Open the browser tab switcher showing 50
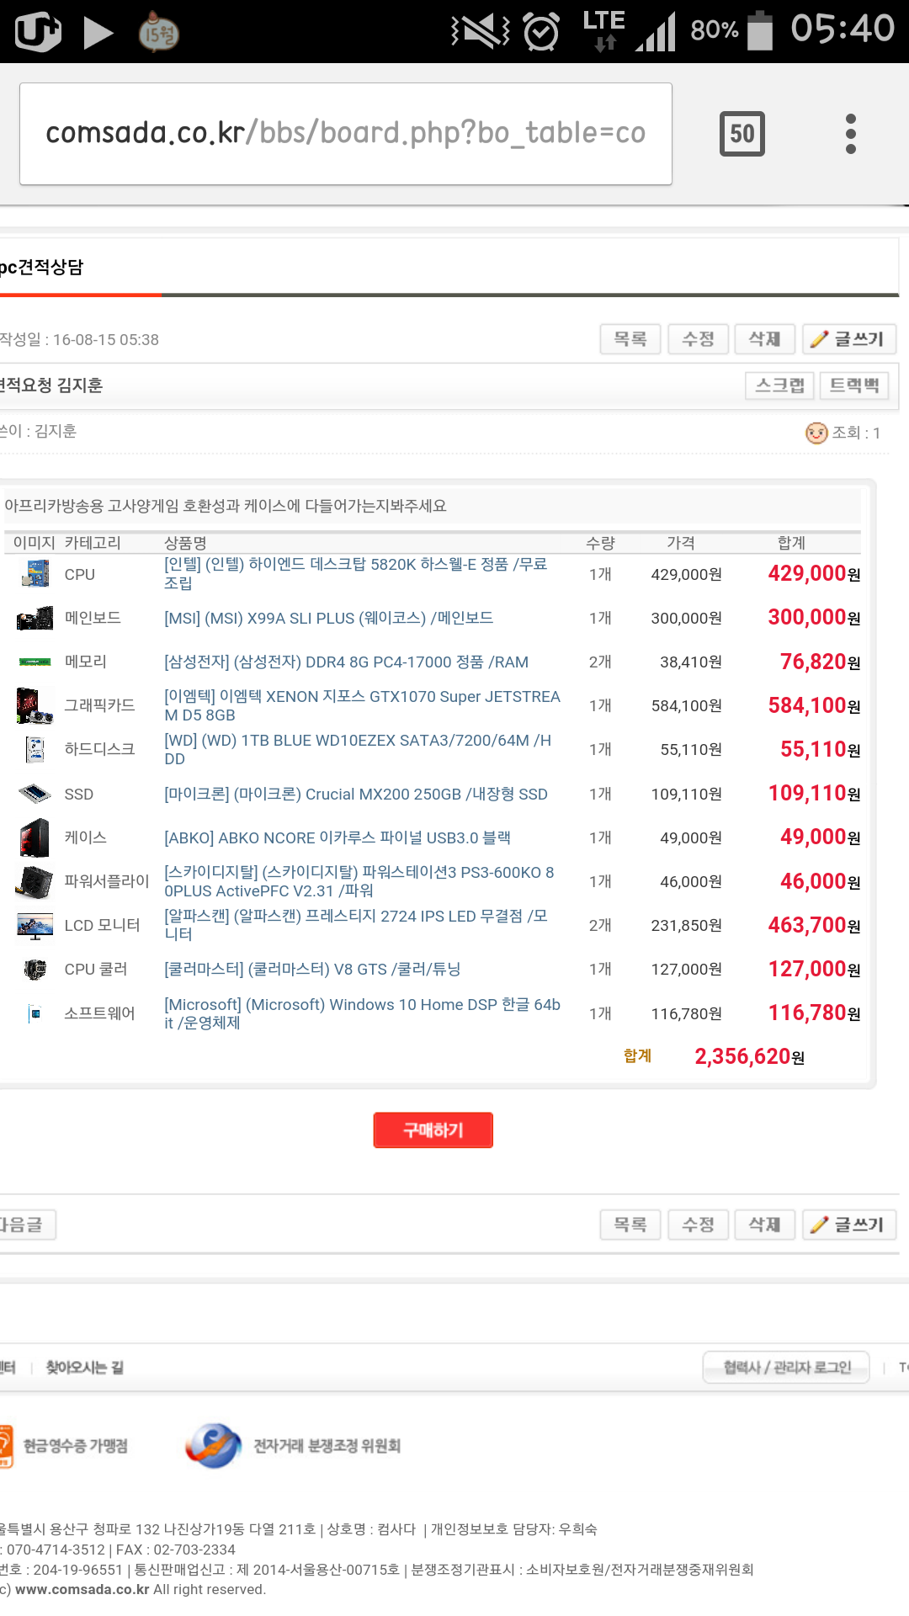Image resolution: width=909 pixels, height=1616 pixels. pyautogui.click(x=742, y=134)
